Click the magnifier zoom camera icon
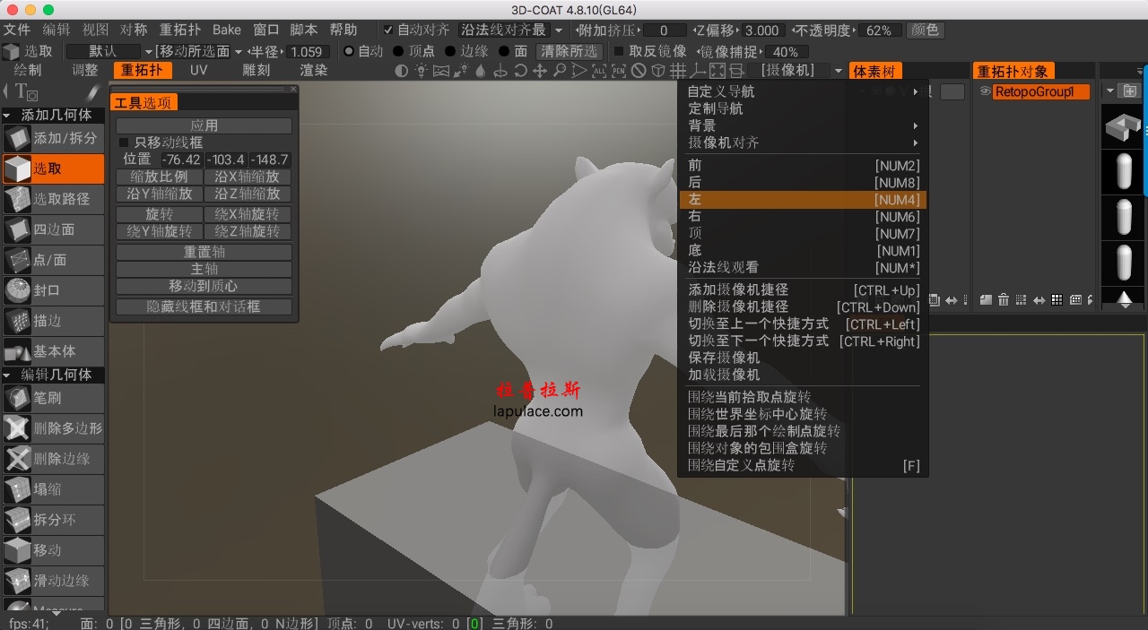 [560, 71]
